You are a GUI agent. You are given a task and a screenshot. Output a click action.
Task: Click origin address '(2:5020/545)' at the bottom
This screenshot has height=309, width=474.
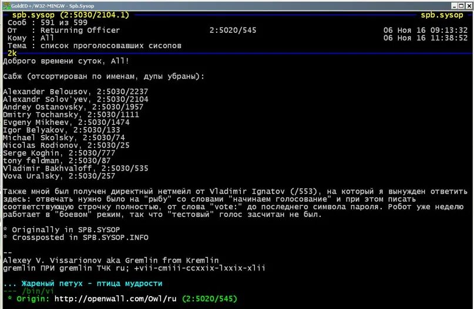click(x=210, y=299)
